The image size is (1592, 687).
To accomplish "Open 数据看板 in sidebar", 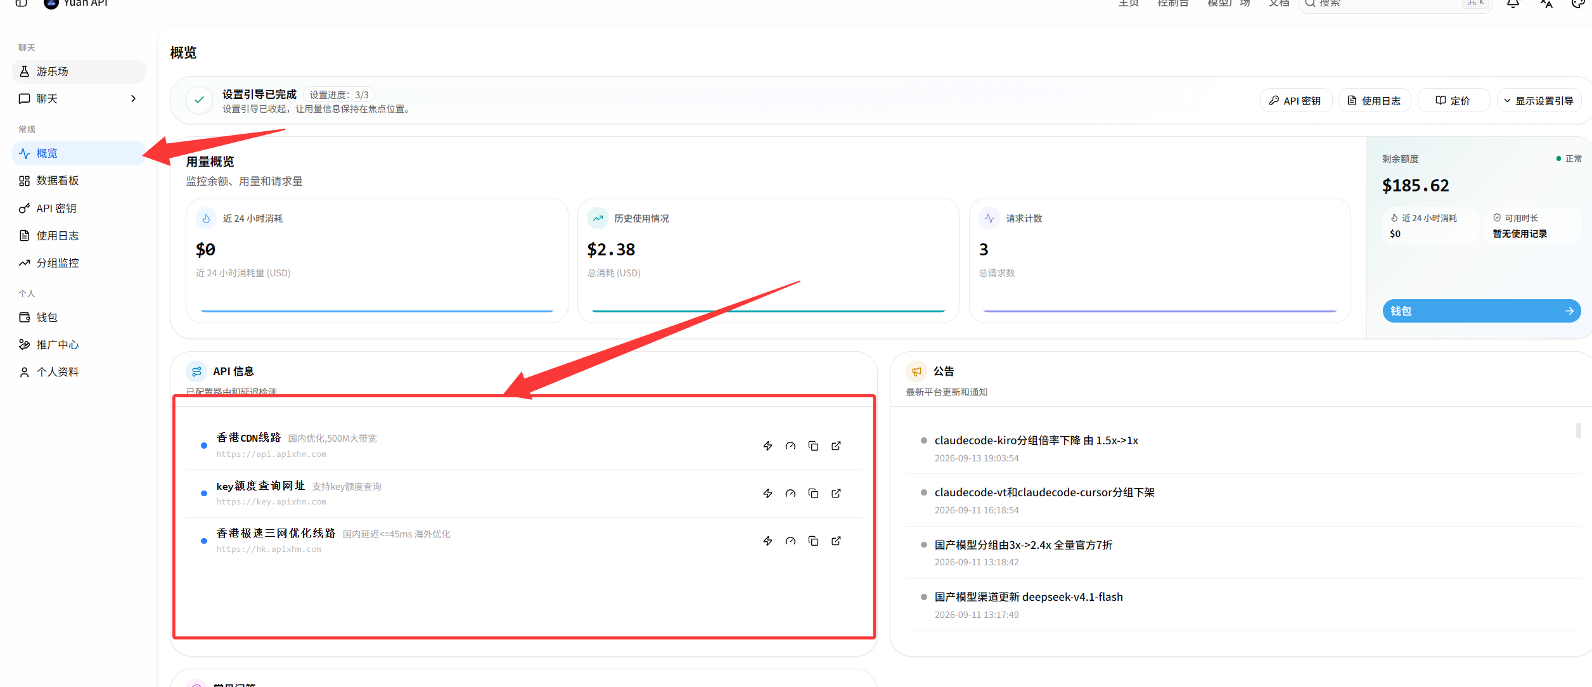I will pyautogui.click(x=79, y=181).
